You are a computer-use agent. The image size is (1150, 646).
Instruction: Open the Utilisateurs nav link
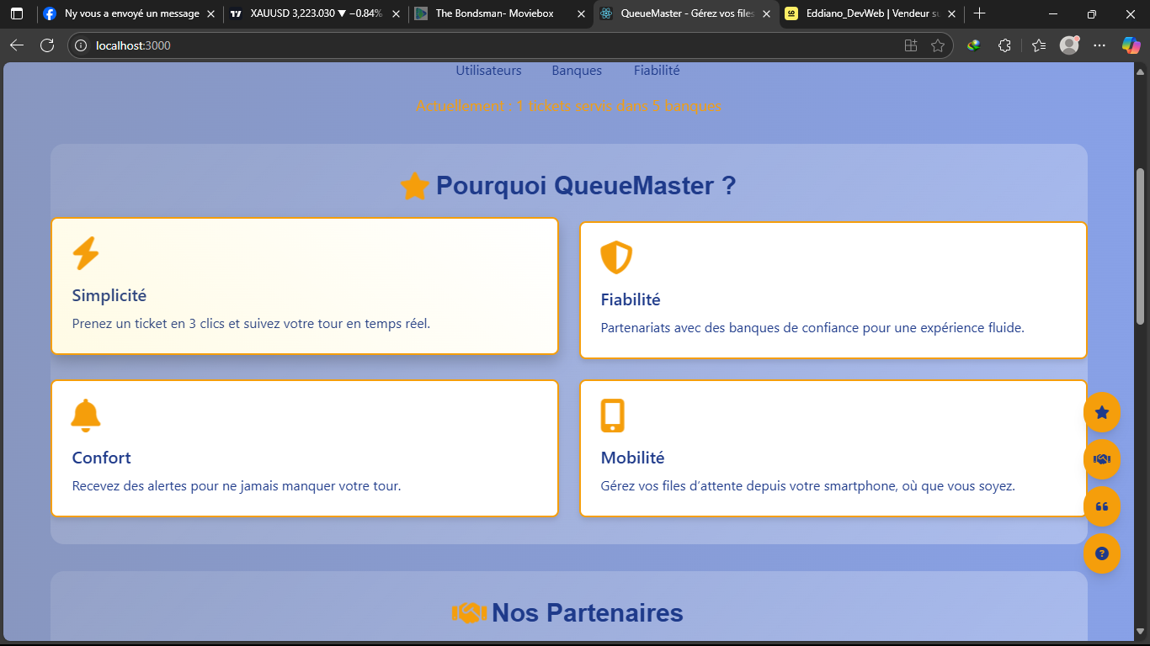pyautogui.click(x=488, y=71)
